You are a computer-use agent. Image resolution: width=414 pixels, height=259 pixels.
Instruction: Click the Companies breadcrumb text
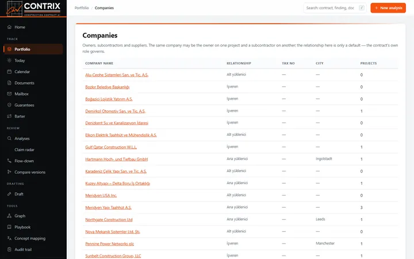(104, 8)
